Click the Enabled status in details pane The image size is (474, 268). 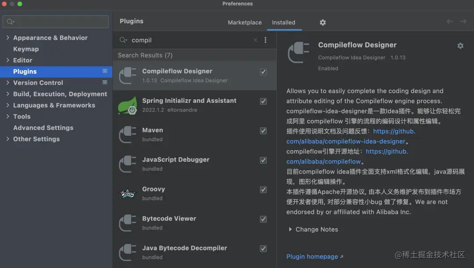click(x=328, y=69)
